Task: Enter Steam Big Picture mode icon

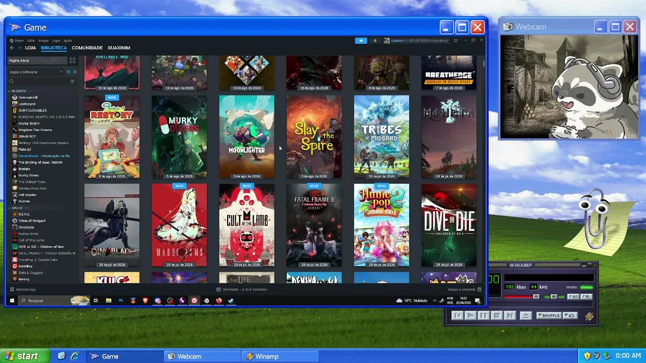Action: 456,40
